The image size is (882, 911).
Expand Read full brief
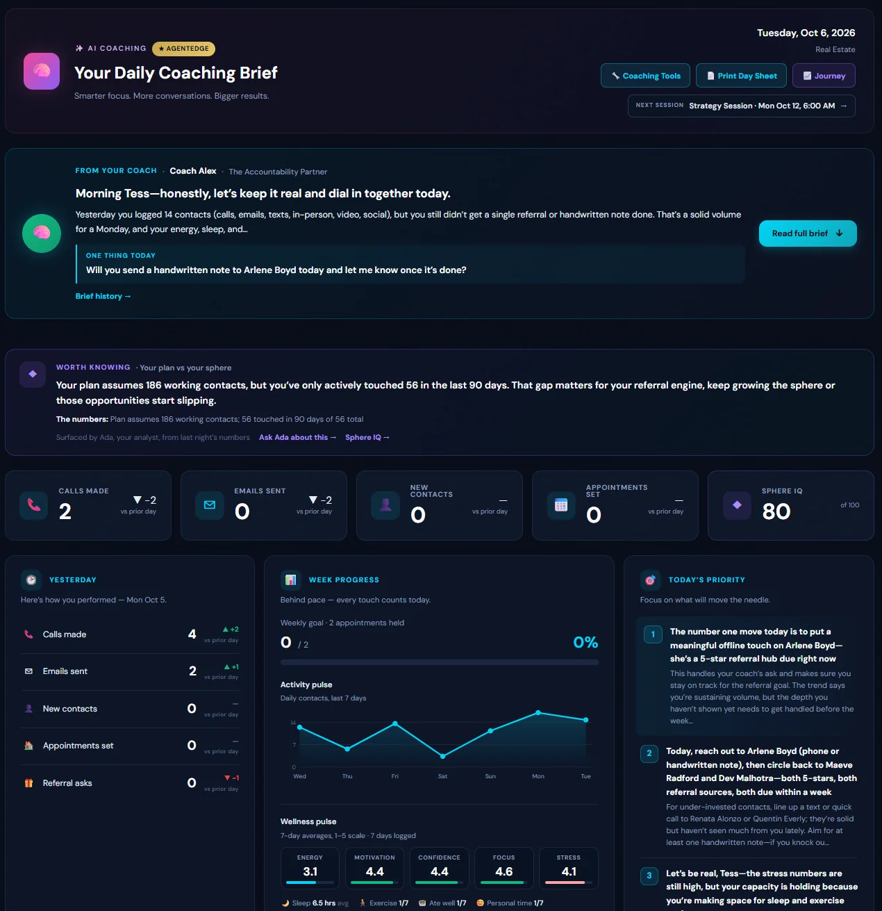[x=808, y=233]
